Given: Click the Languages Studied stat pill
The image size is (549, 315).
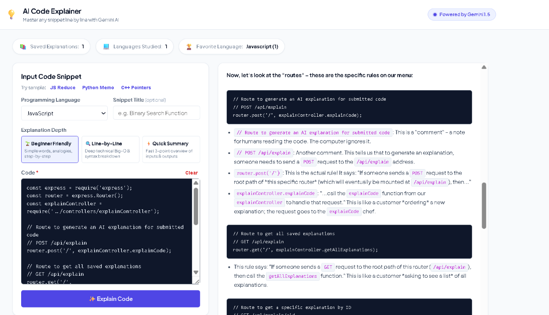Looking at the screenshot, I should (135, 46).
